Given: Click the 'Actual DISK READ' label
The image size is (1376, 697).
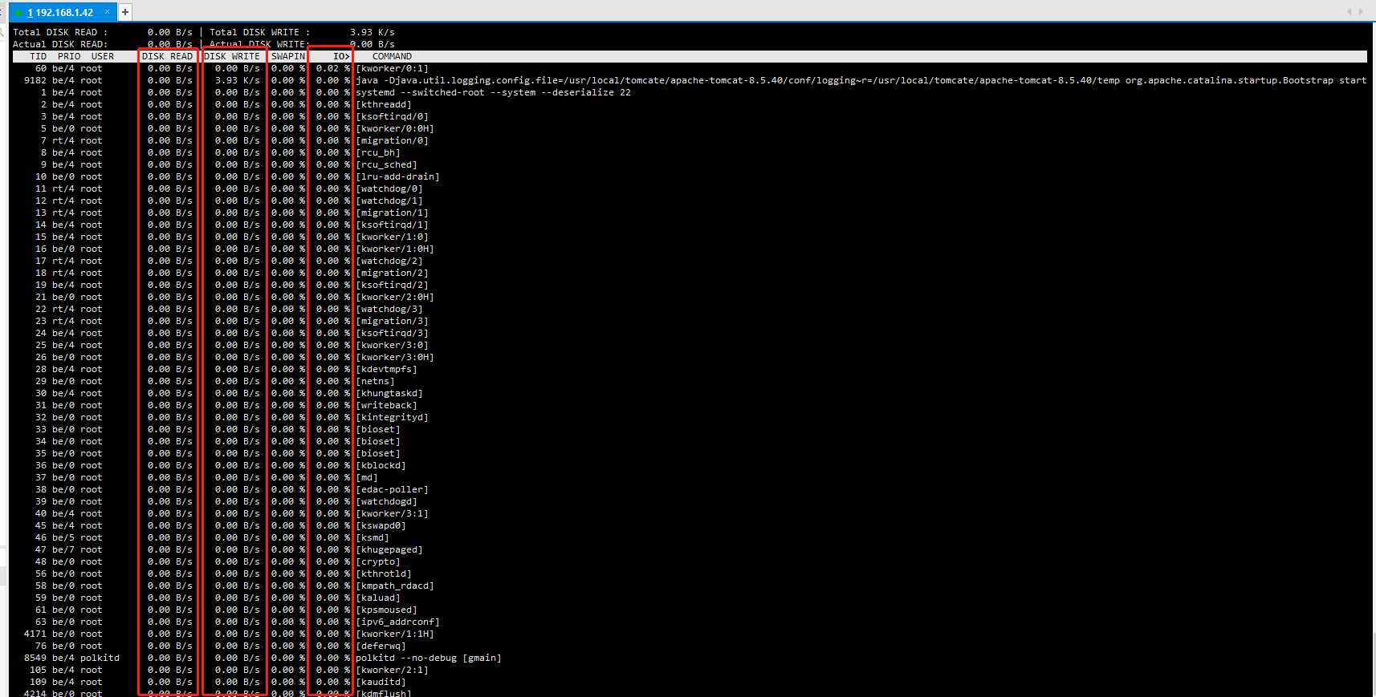Looking at the screenshot, I should coord(60,44).
